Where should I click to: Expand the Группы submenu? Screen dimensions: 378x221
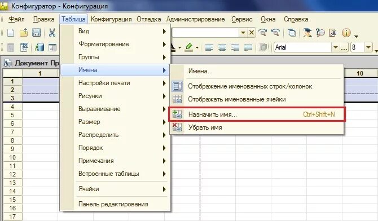coord(116,57)
